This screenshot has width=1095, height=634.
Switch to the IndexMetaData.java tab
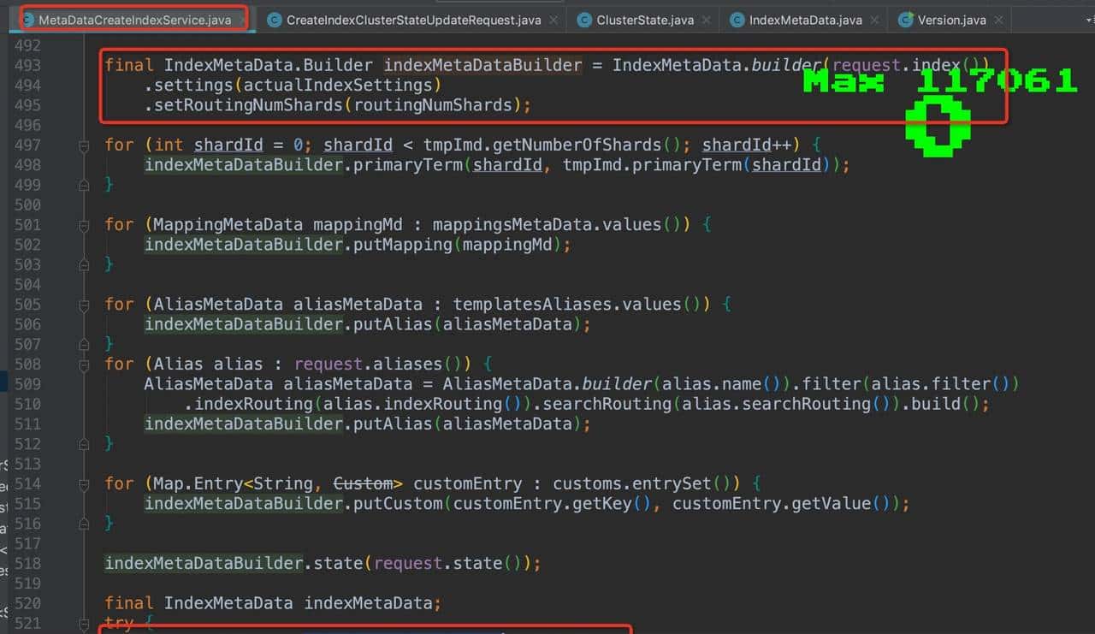click(805, 20)
